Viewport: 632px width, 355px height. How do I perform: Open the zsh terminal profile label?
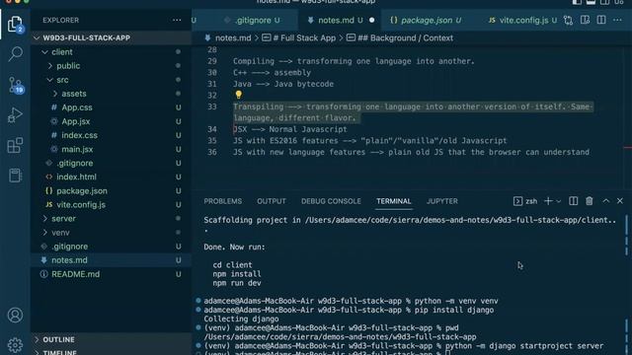(x=525, y=201)
